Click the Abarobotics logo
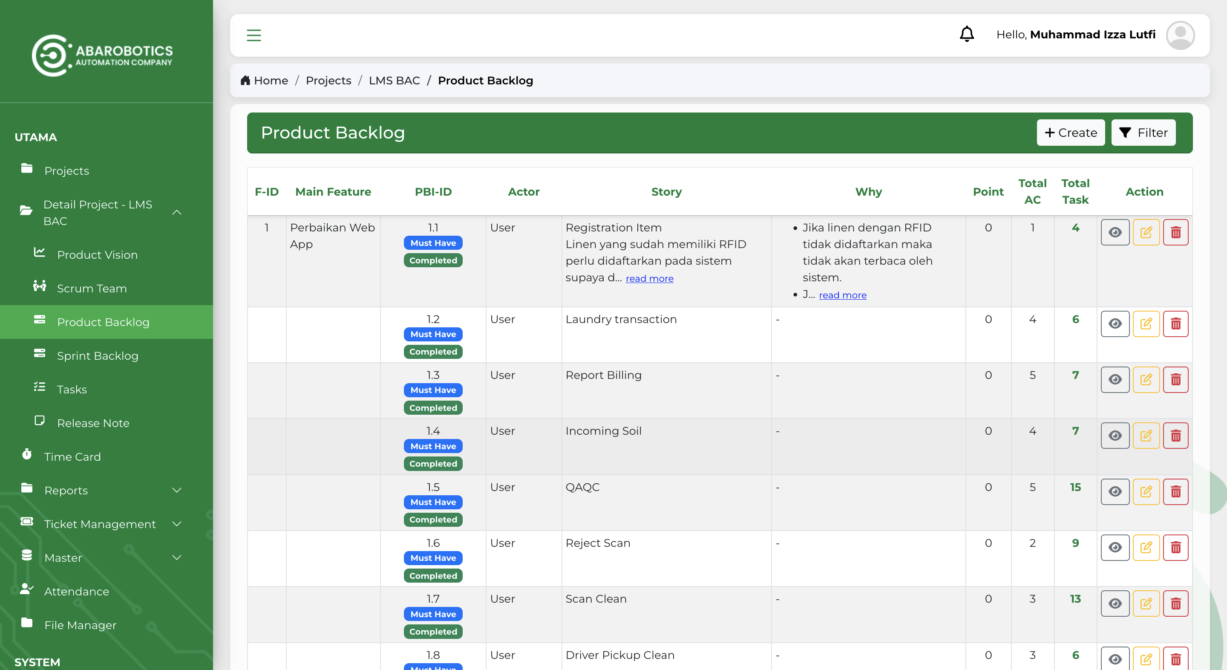Screen dimensions: 1227x670 (102, 56)
